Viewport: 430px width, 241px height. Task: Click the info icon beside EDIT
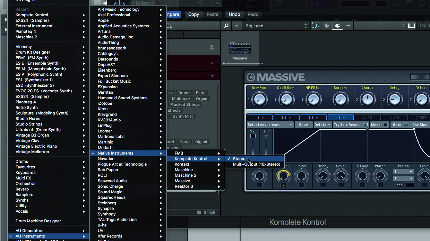(199, 212)
